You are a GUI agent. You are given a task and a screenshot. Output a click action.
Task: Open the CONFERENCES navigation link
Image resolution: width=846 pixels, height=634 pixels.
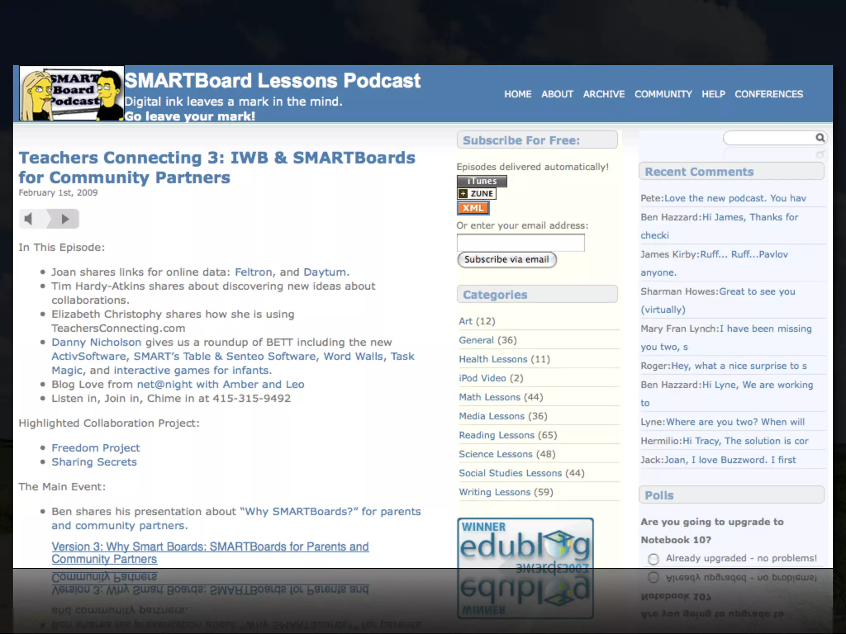tap(768, 94)
